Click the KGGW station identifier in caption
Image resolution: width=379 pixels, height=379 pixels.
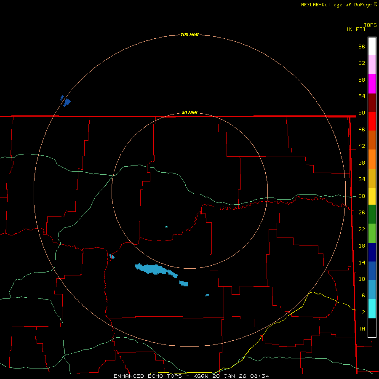pyautogui.click(x=201, y=376)
